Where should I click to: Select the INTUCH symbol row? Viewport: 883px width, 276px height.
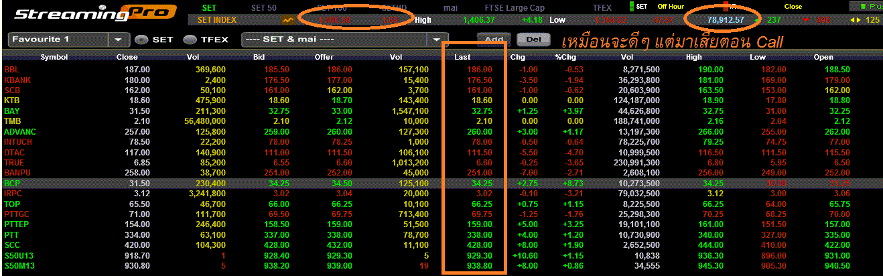441,141
